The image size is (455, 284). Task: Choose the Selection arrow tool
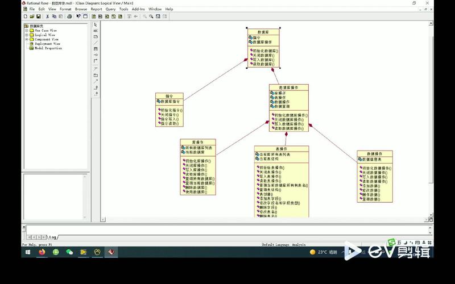pos(96,24)
